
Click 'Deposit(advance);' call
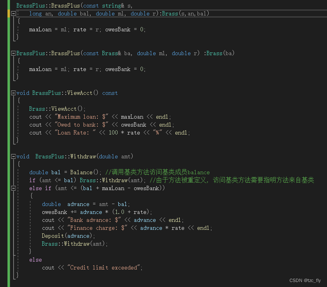pyautogui.click(x=68, y=236)
